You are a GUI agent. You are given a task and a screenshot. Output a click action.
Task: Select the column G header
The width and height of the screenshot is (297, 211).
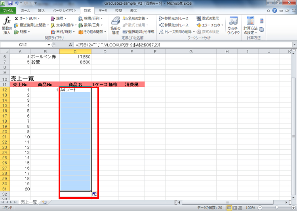[191, 51]
